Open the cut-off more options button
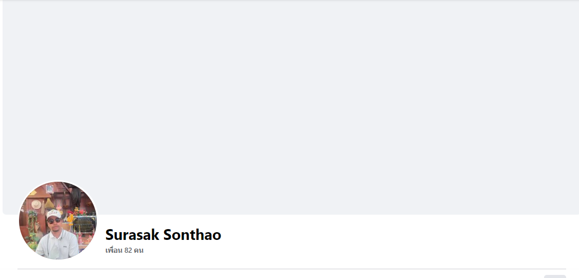This screenshot has height=278, width=579. (x=555, y=276)
